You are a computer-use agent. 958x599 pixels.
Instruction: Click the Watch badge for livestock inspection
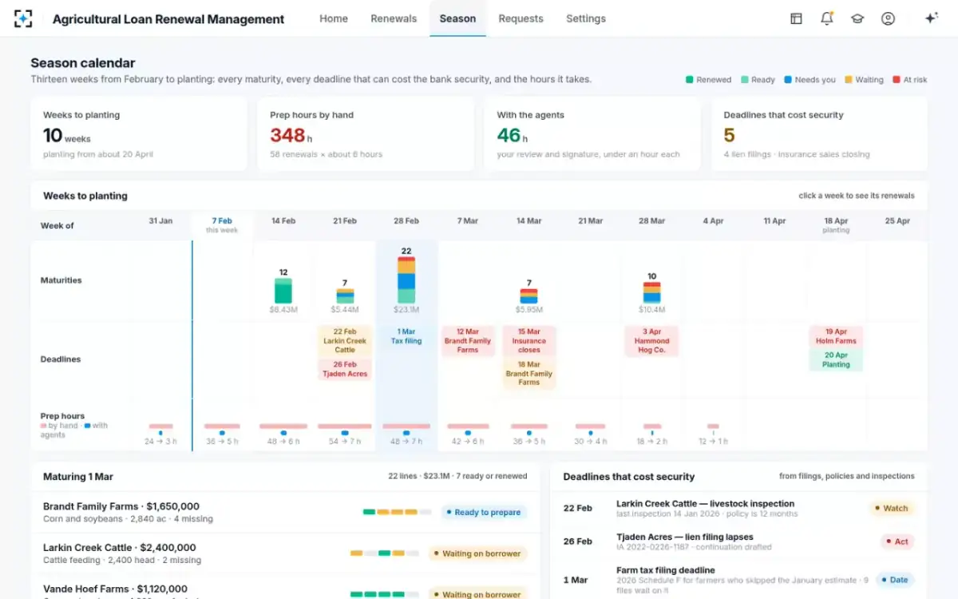(x=892, y=508)
